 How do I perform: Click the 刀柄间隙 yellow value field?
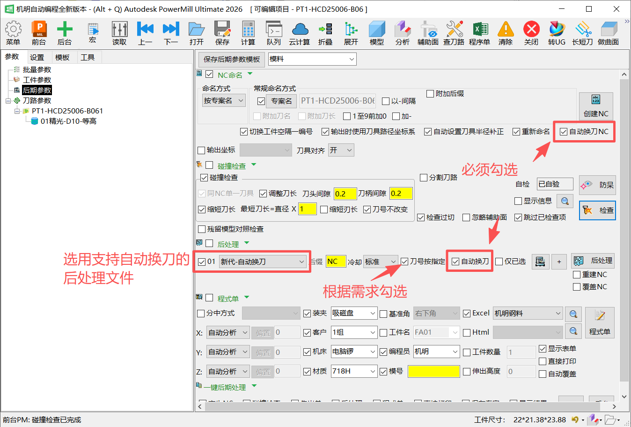[401, 194]
